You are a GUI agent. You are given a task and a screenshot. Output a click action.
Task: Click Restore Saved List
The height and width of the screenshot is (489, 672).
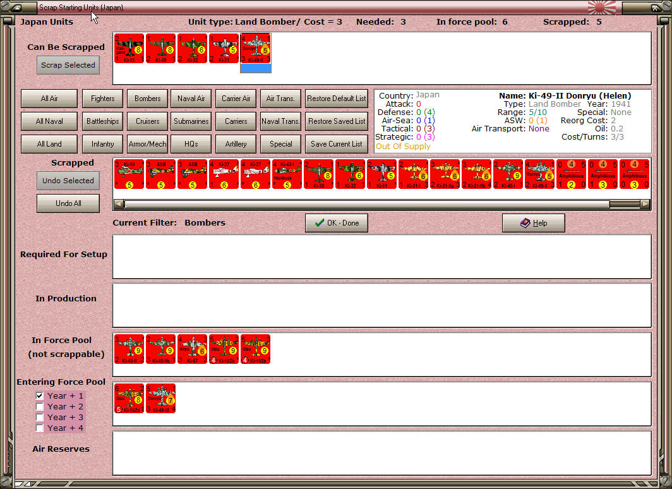337,121
